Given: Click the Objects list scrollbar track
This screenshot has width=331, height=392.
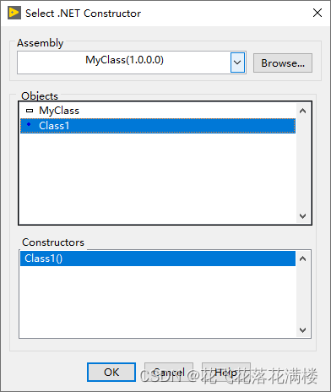Looking at the screenshot, I should click(302, 163).
